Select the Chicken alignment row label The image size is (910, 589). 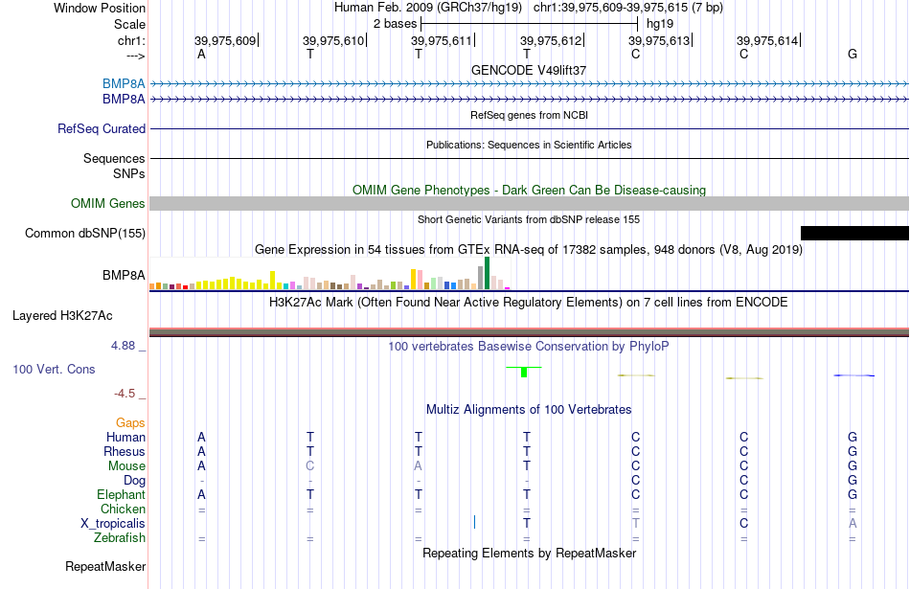(123, 509)
